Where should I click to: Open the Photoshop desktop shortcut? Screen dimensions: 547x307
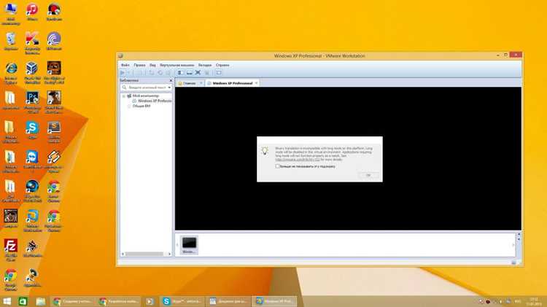pyautogui.click(x=32, y=102)
